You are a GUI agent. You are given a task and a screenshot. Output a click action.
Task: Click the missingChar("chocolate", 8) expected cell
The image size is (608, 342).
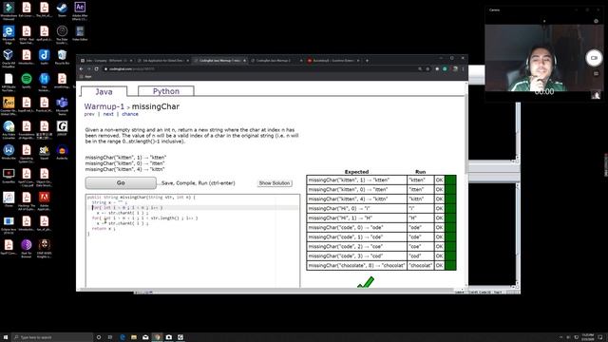(357, 266)
